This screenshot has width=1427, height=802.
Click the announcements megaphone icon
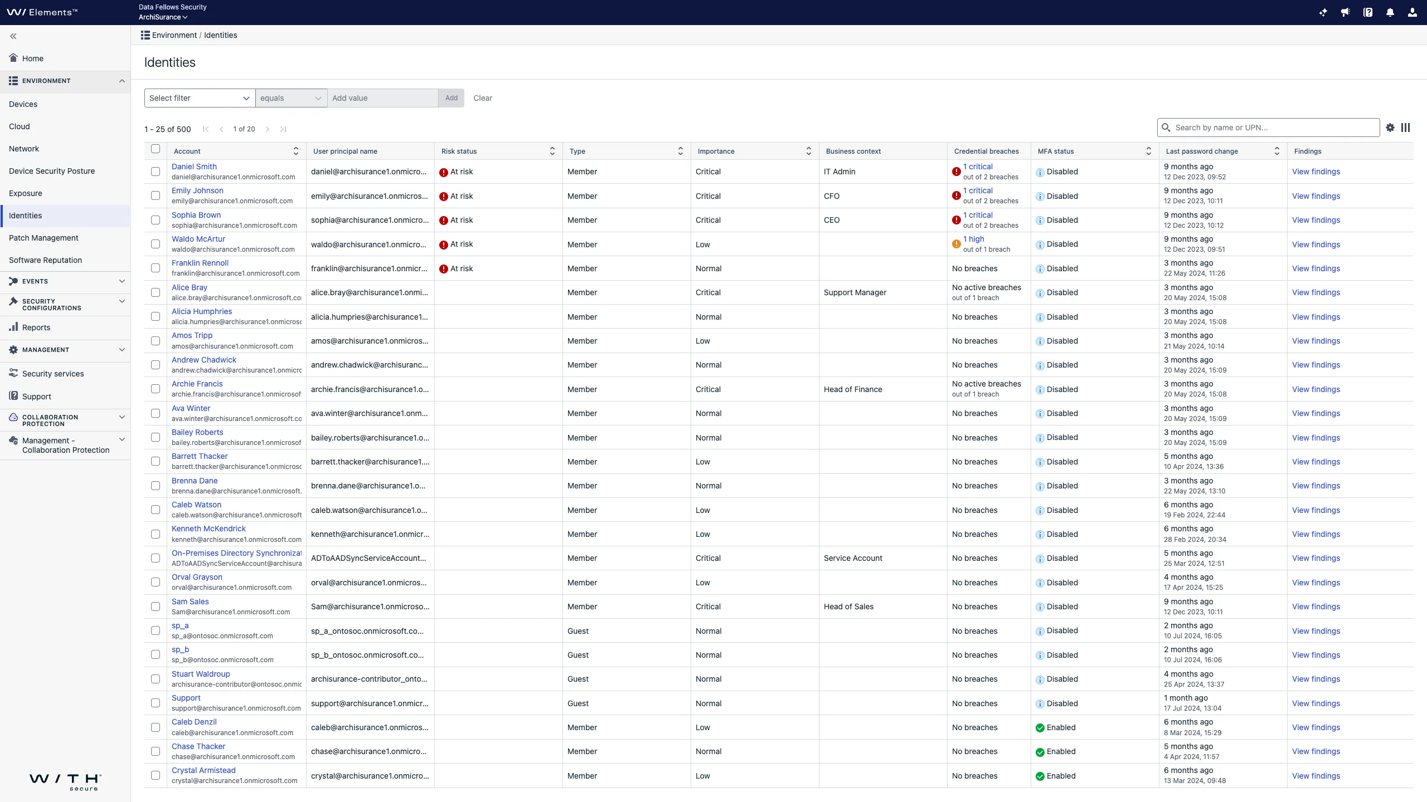pos(1346,12)
